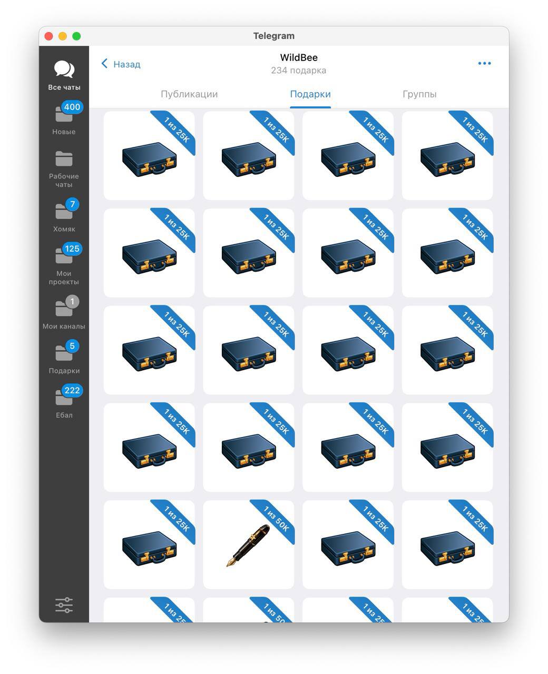Open the Рабочие чаты folder
The height and width of the screenshot is (674, 548).
coord(64,169)
